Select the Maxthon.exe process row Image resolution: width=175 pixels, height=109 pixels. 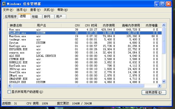[85, 36]
